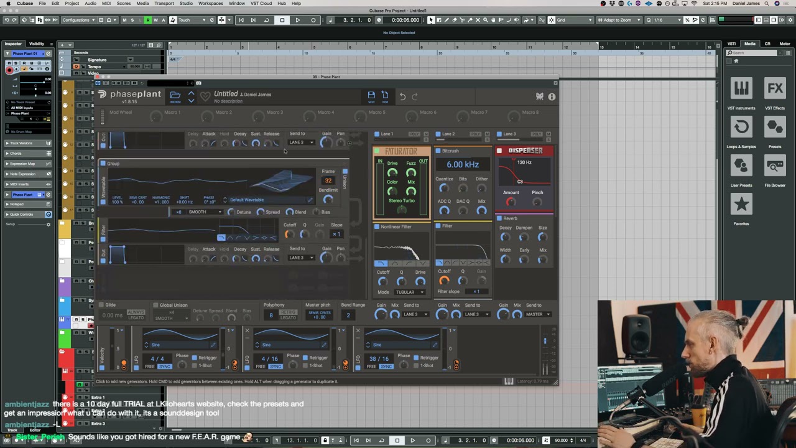Viewport: 796px width, 448px height.
Task: Click the Bitcrush 6.00 kHz frequency field
Action: pos(463,164)
